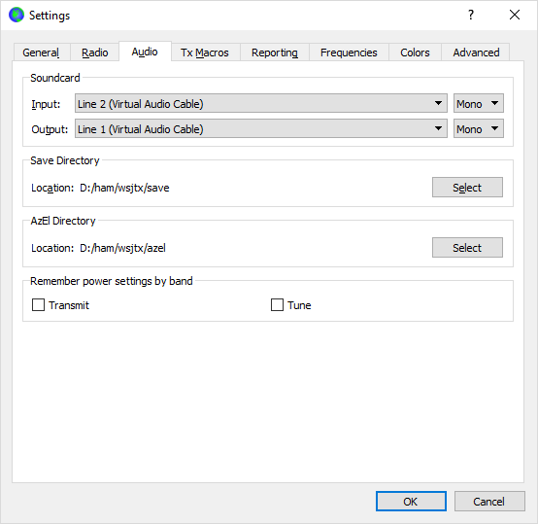Open the Advanced tab
Screen dimensions: 538x524
pyautogui.click(x=476, y=52)
